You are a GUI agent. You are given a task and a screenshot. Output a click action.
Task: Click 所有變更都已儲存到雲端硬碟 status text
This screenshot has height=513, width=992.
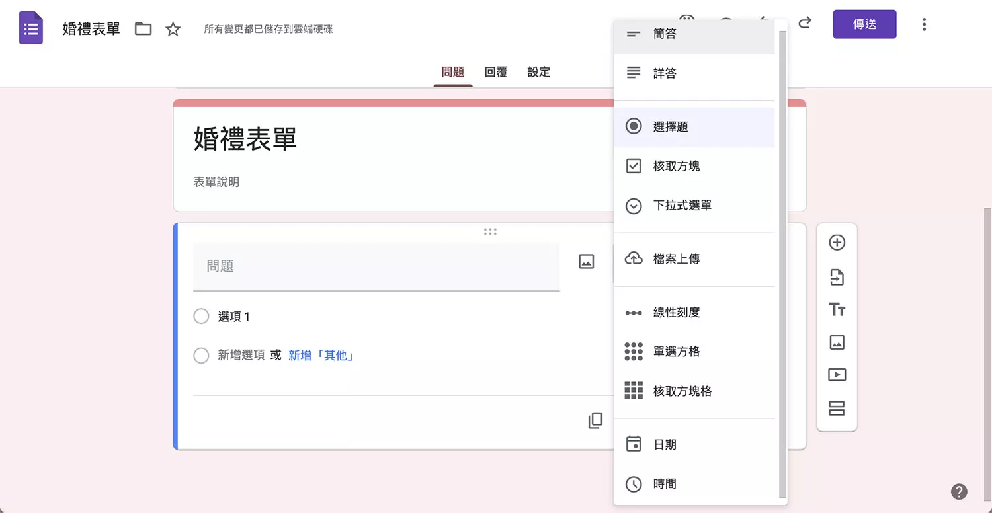tap(269, 29)
